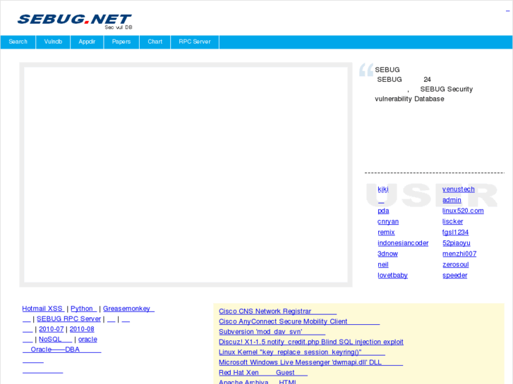Open user profile indonesiancoder
The image size is (513, 384).
coord(403,243)
